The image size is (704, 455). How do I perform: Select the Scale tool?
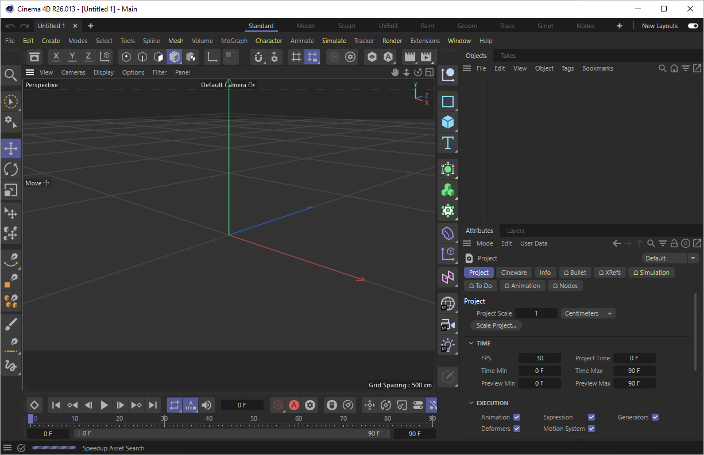[x=11, y=190]
